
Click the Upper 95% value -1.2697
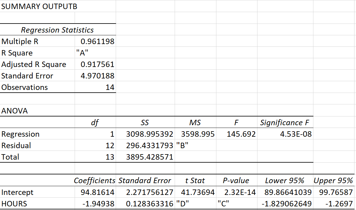339,204
